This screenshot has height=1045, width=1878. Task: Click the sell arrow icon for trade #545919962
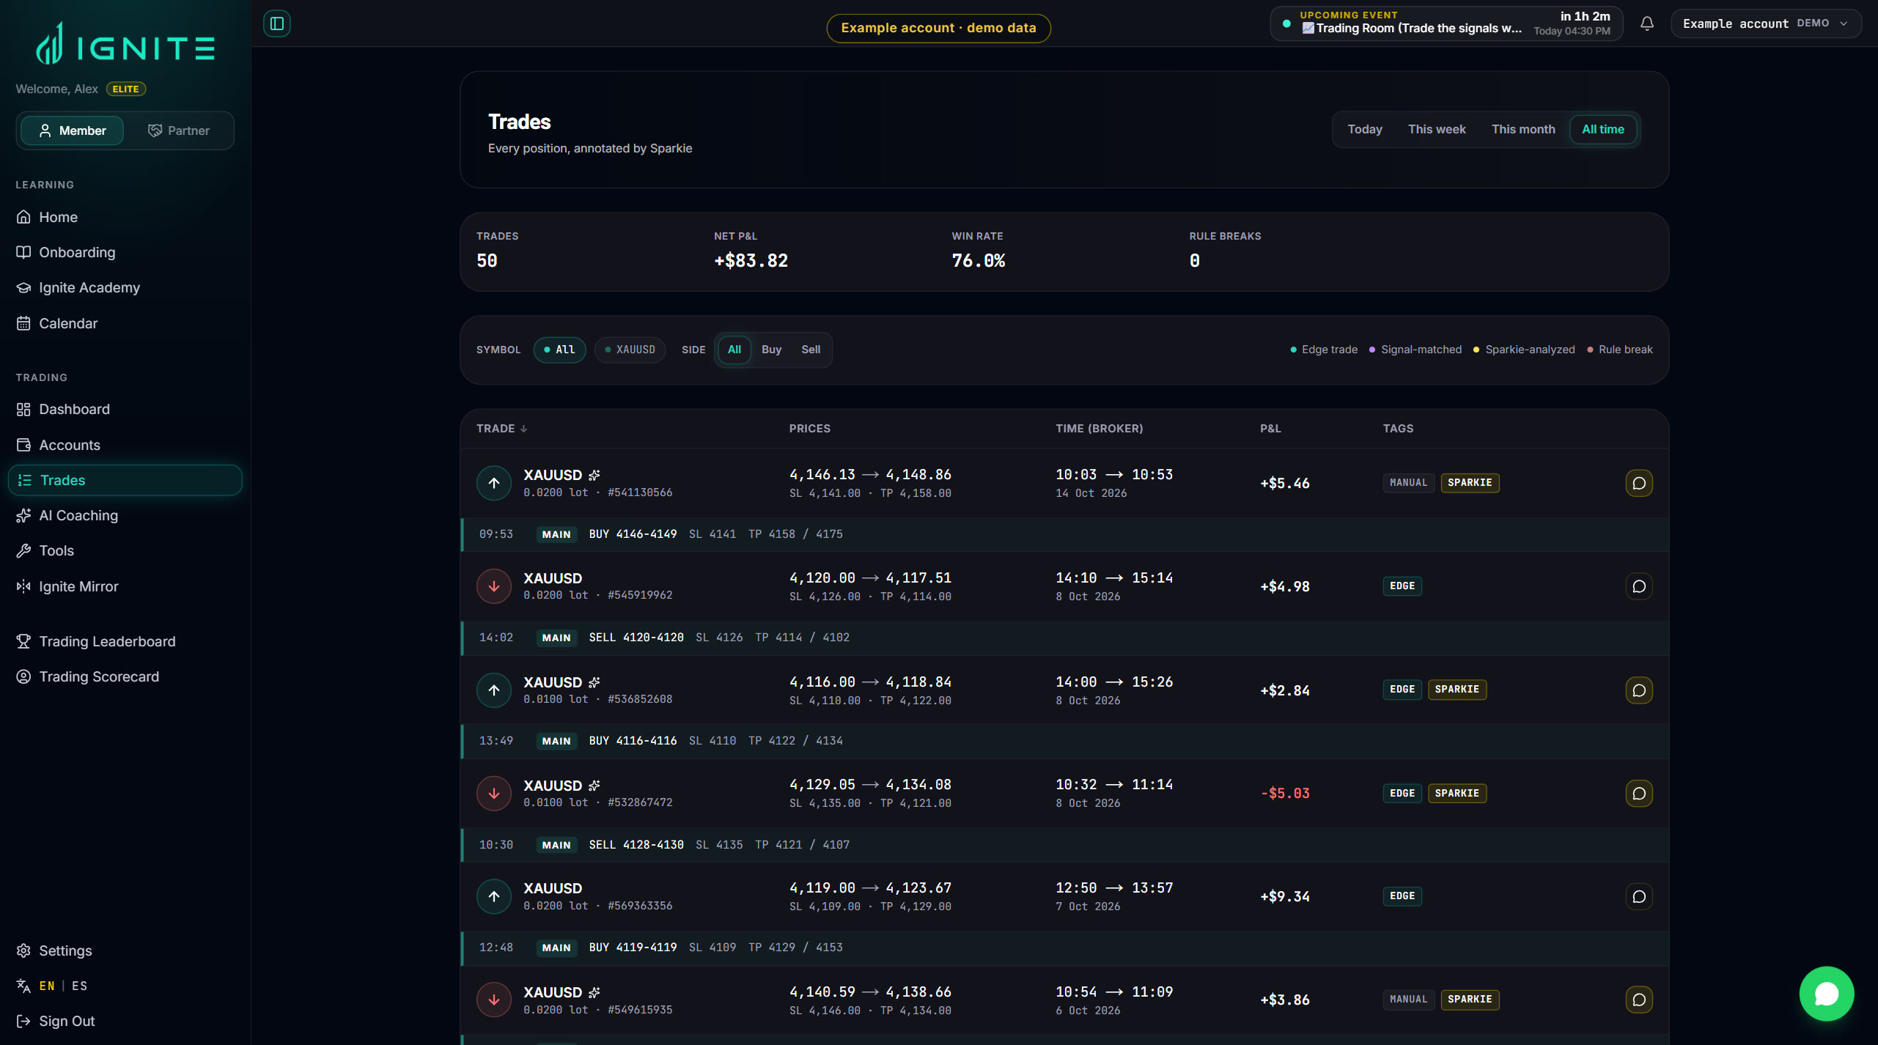click(493, 586)
